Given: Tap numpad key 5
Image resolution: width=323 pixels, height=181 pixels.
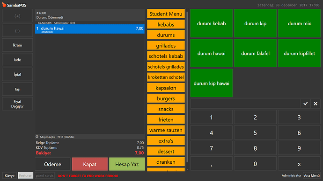Looking at the screenshot, I should point(255,133).
